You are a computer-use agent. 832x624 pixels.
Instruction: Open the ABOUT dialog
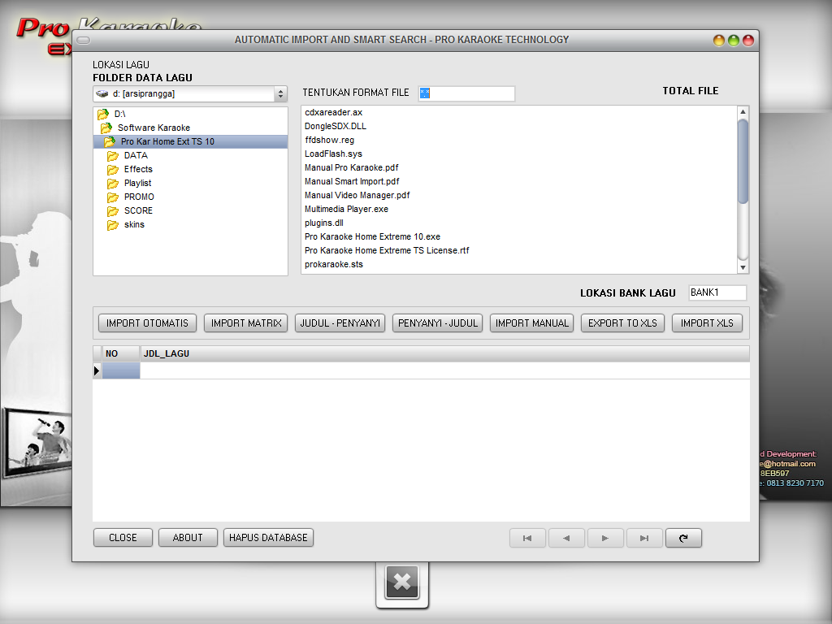(188, 538)
